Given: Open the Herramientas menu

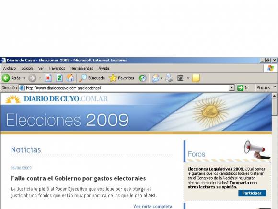Looking at the screenshot, I should coord(82,68).
